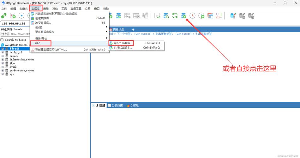This screenshot has height=158, width=300.
Task: Expand the mysql database node
Action: click(3, 67)
